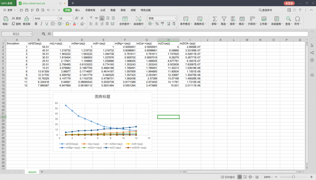The image size is (316, 180).
Task: Click the fx insert function icon
Action: [x=49, y=34]
